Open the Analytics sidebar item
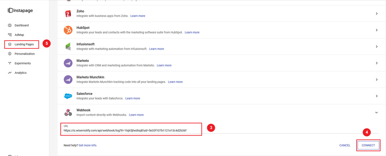Image resolution: width=386 pixels, height=156 pixels. tap(20, 73)
